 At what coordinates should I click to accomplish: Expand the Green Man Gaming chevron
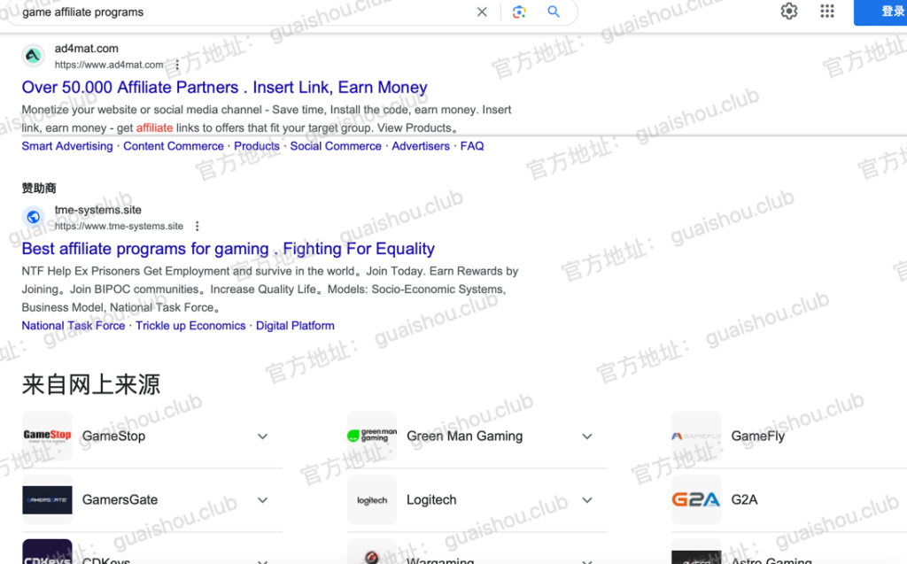[x=587, y=437]
